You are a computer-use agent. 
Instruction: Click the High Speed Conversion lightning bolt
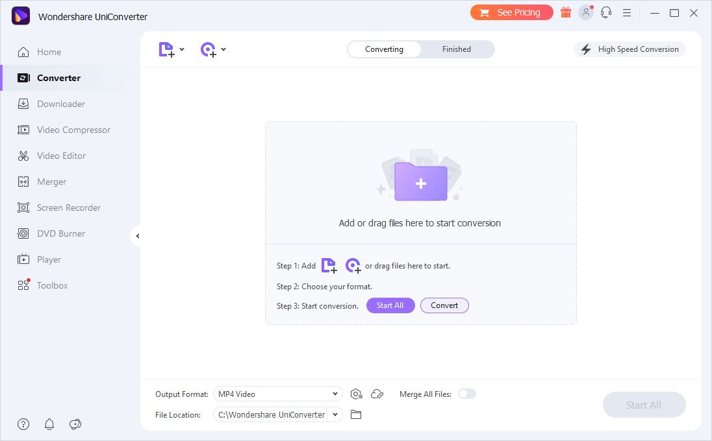[586, 49]
